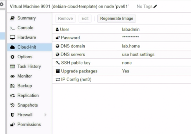
Task: Show Task History
Action: point(30,66)
